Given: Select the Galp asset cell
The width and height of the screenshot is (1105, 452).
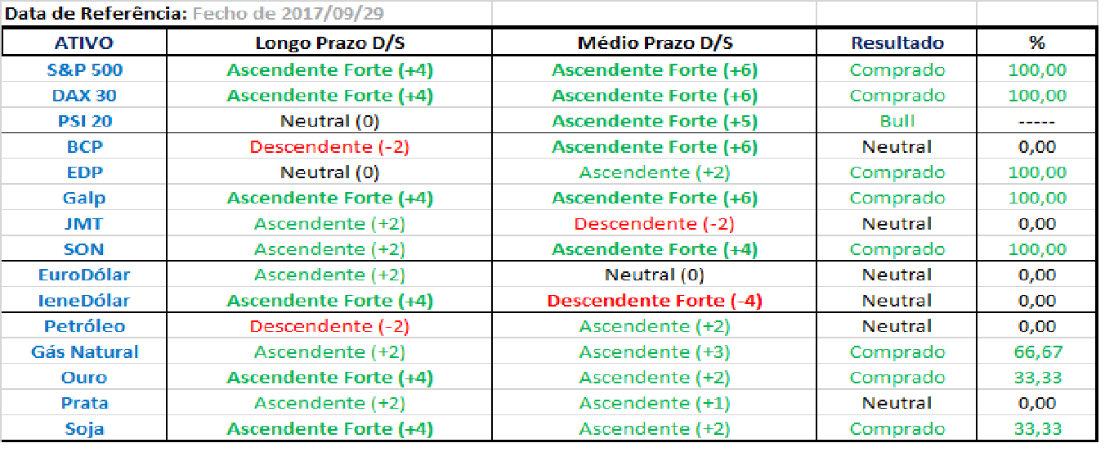Looking at the screenshot, I should (84, 198).
